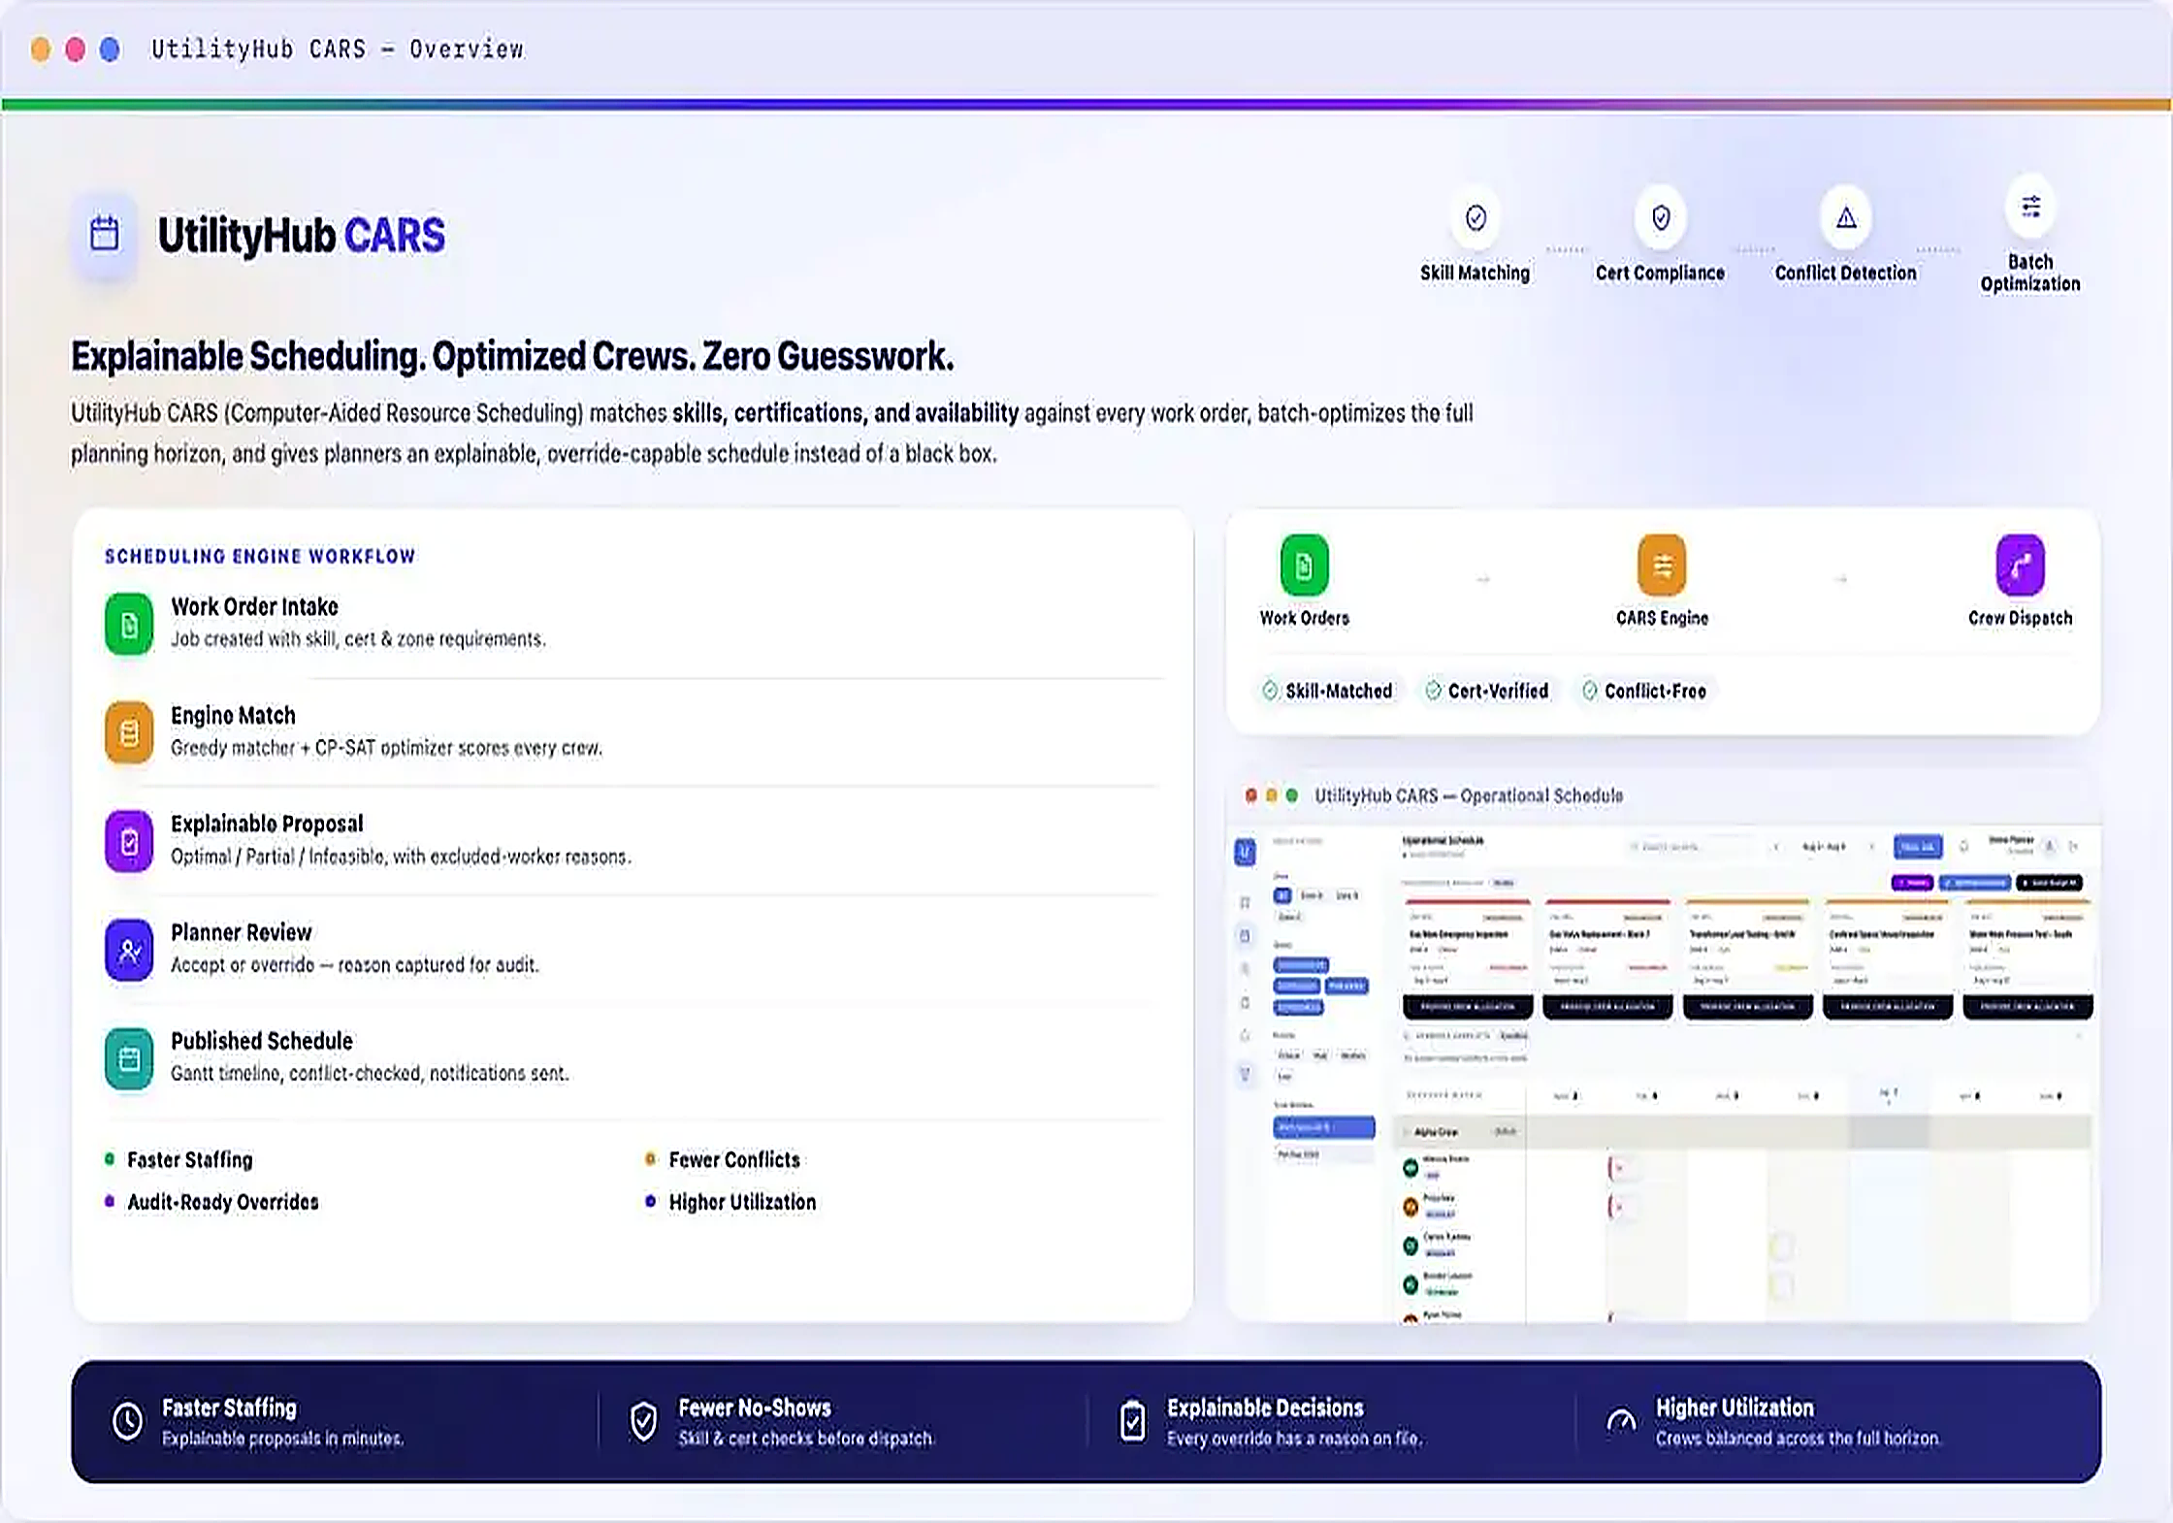Viewport: 2173px width, 1523px height.
Task: Click the blue Planner Review icon
Action: (x=129, y=951)
